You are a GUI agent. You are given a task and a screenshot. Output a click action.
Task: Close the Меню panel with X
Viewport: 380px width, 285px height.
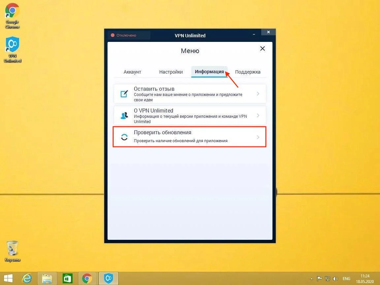coord(263,48)
